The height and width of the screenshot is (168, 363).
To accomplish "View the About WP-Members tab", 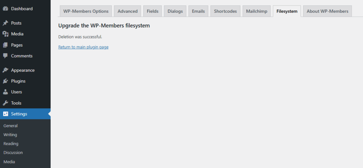I will [328, 11].
